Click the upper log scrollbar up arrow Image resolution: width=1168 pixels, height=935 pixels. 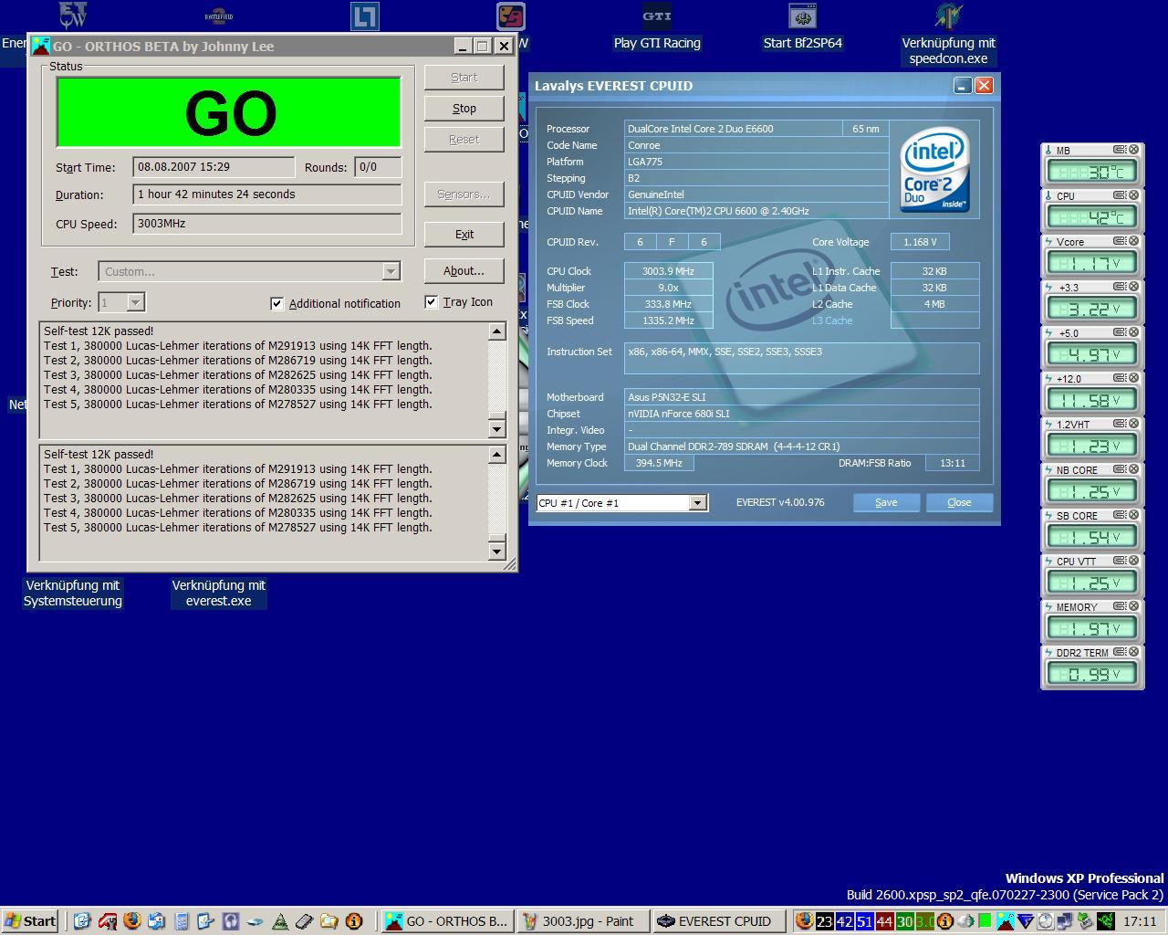(497, 331)
